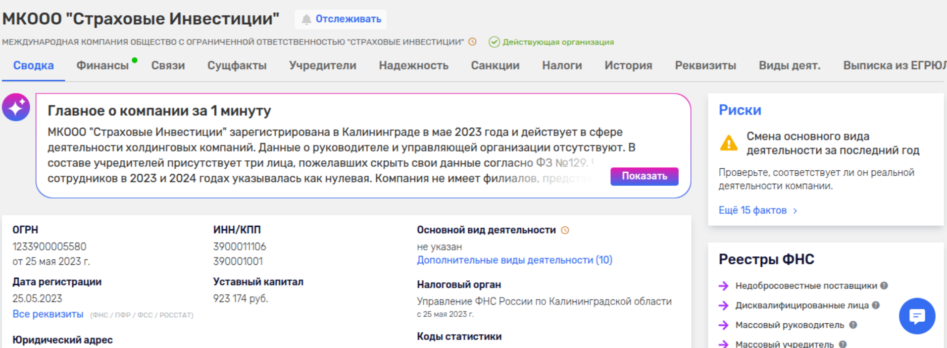Expand the chevron after Ещё 15 фактов
The height and width of the screenshot is (348, 947).
[795, 211]
